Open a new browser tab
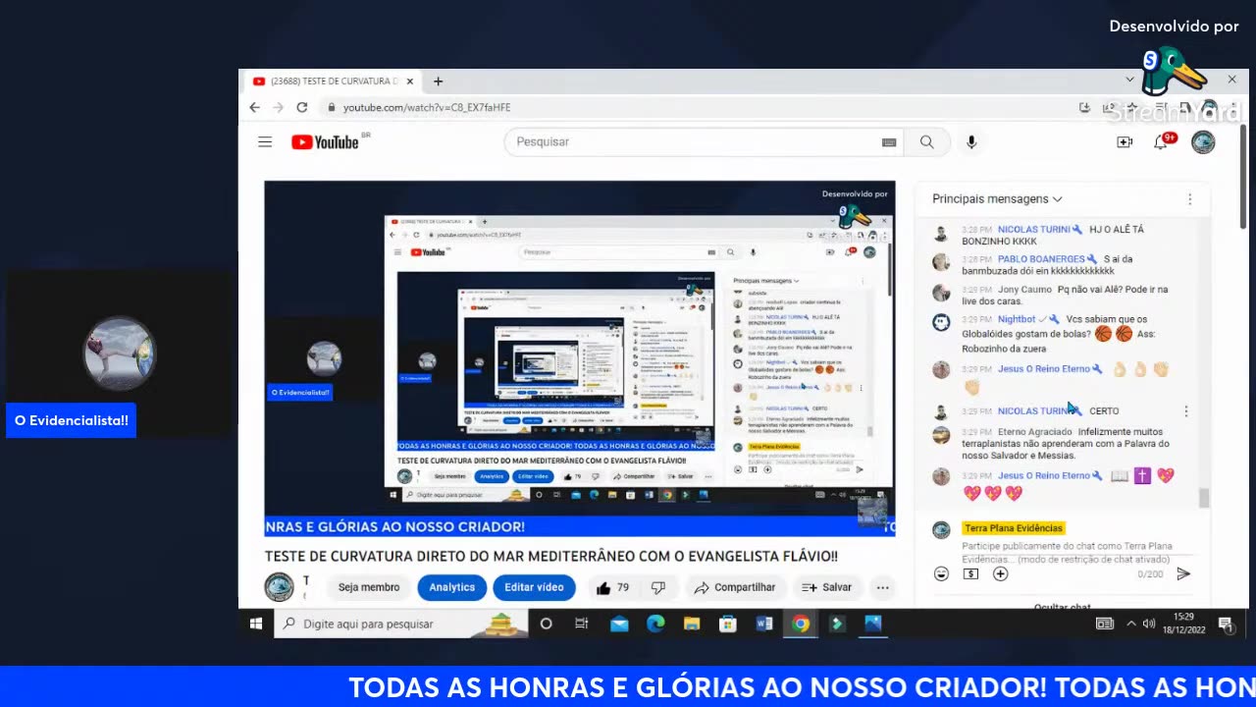The height and width of the screenshot is (707, 1256). tap(439, 82)
